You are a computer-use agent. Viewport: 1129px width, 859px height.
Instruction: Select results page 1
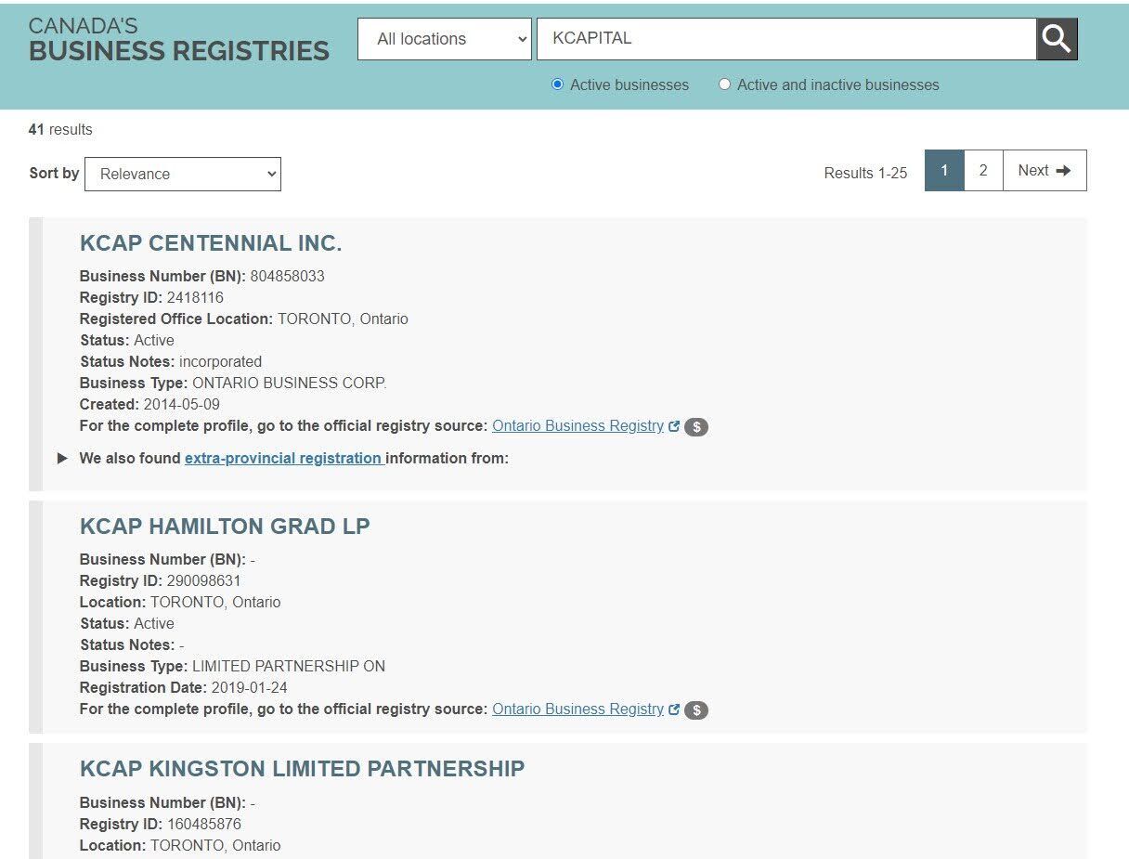[944, 171]
